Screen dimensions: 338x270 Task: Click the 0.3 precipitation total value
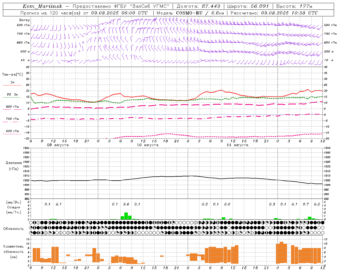coord(272,204)
